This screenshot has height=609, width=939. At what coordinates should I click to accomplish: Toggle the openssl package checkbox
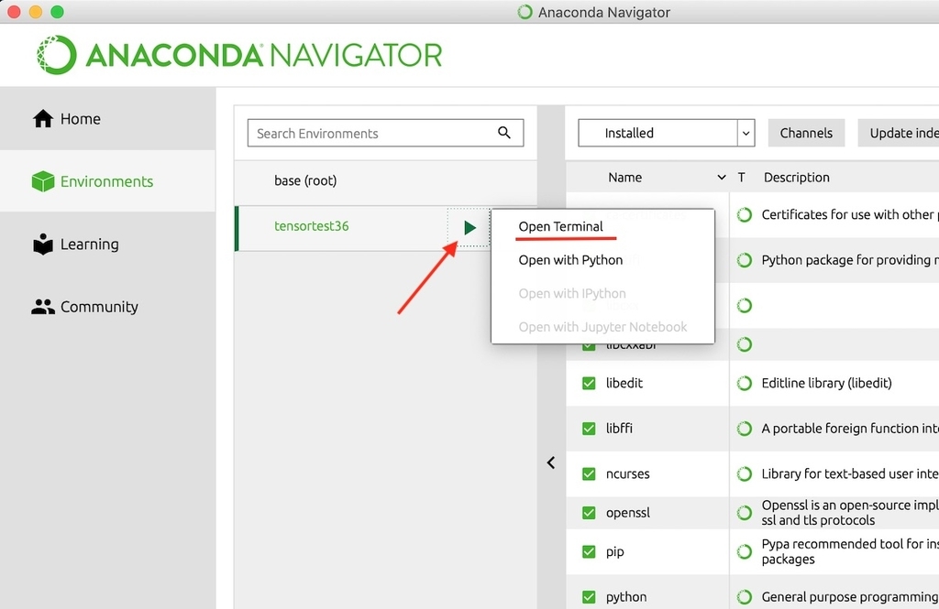(x=589, y=513)
